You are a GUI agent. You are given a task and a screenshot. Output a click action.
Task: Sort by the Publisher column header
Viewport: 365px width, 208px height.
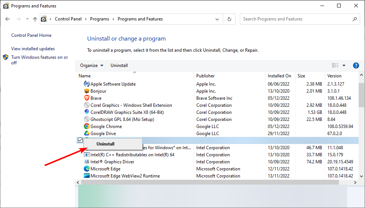point(229,76)
